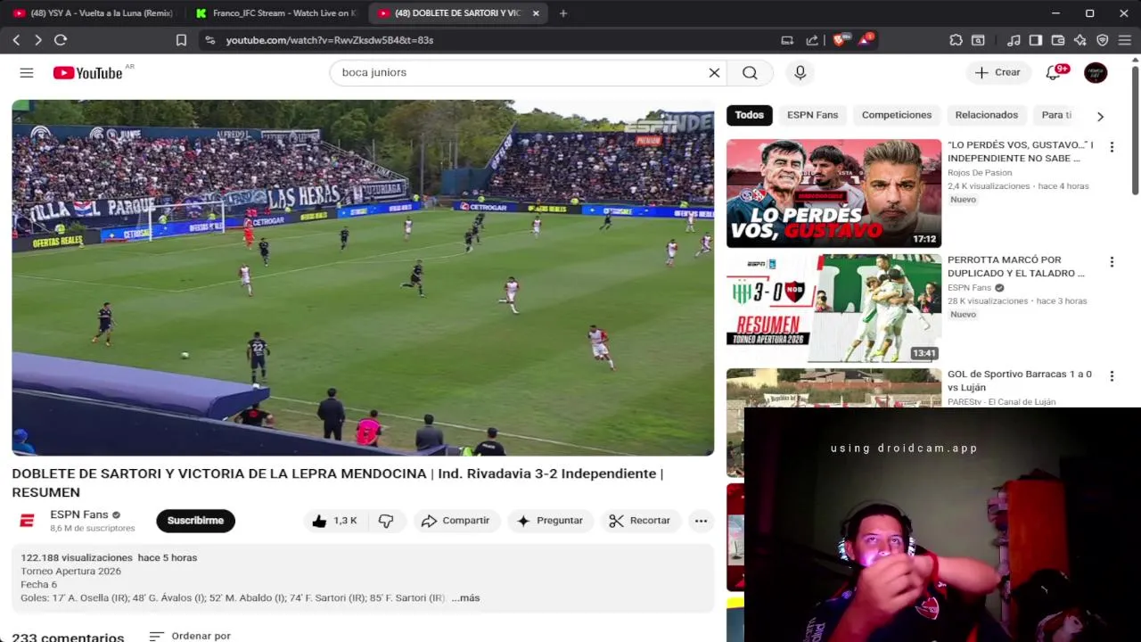Image resolution: width=1141 pixels, height=642 pixels.
Task: Go to YouTube home via logo
Action: (87, 73)
